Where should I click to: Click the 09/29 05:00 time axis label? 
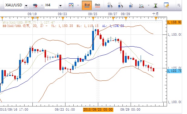[130, 109]
